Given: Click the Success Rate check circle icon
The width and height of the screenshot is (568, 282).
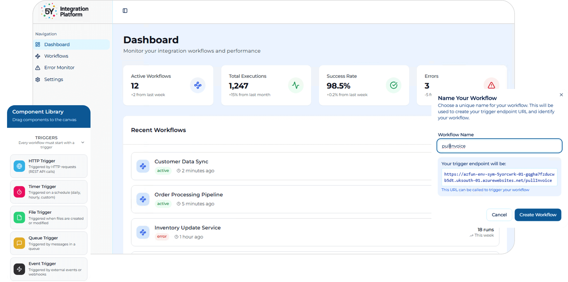Looking at the screenshot, I should (393, 85).
